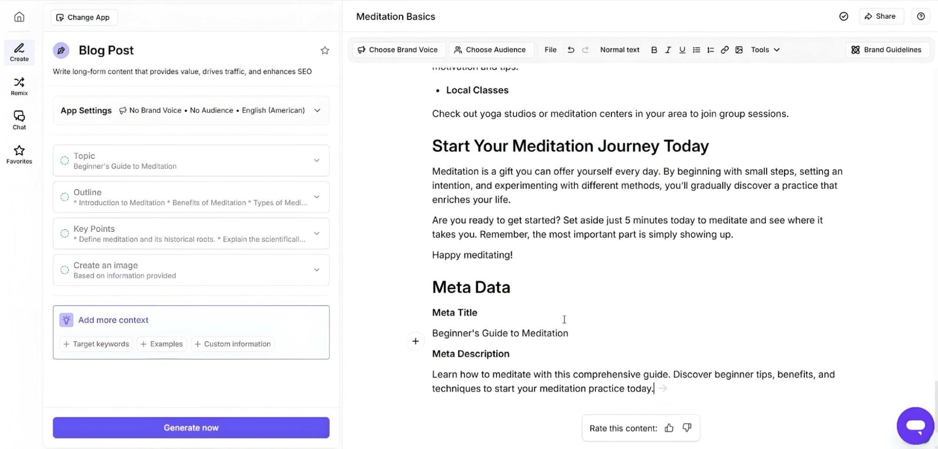
Task: Click the insert image icon
Action: tap(739, 50)
